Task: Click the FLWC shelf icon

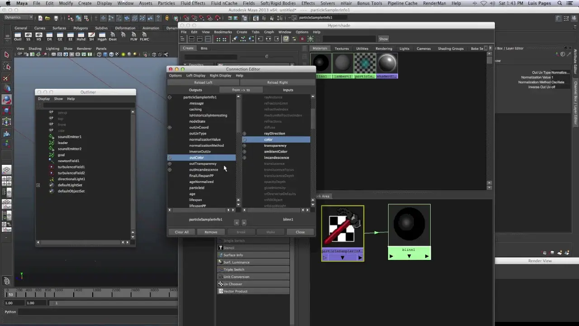Action: pos(144,36)
